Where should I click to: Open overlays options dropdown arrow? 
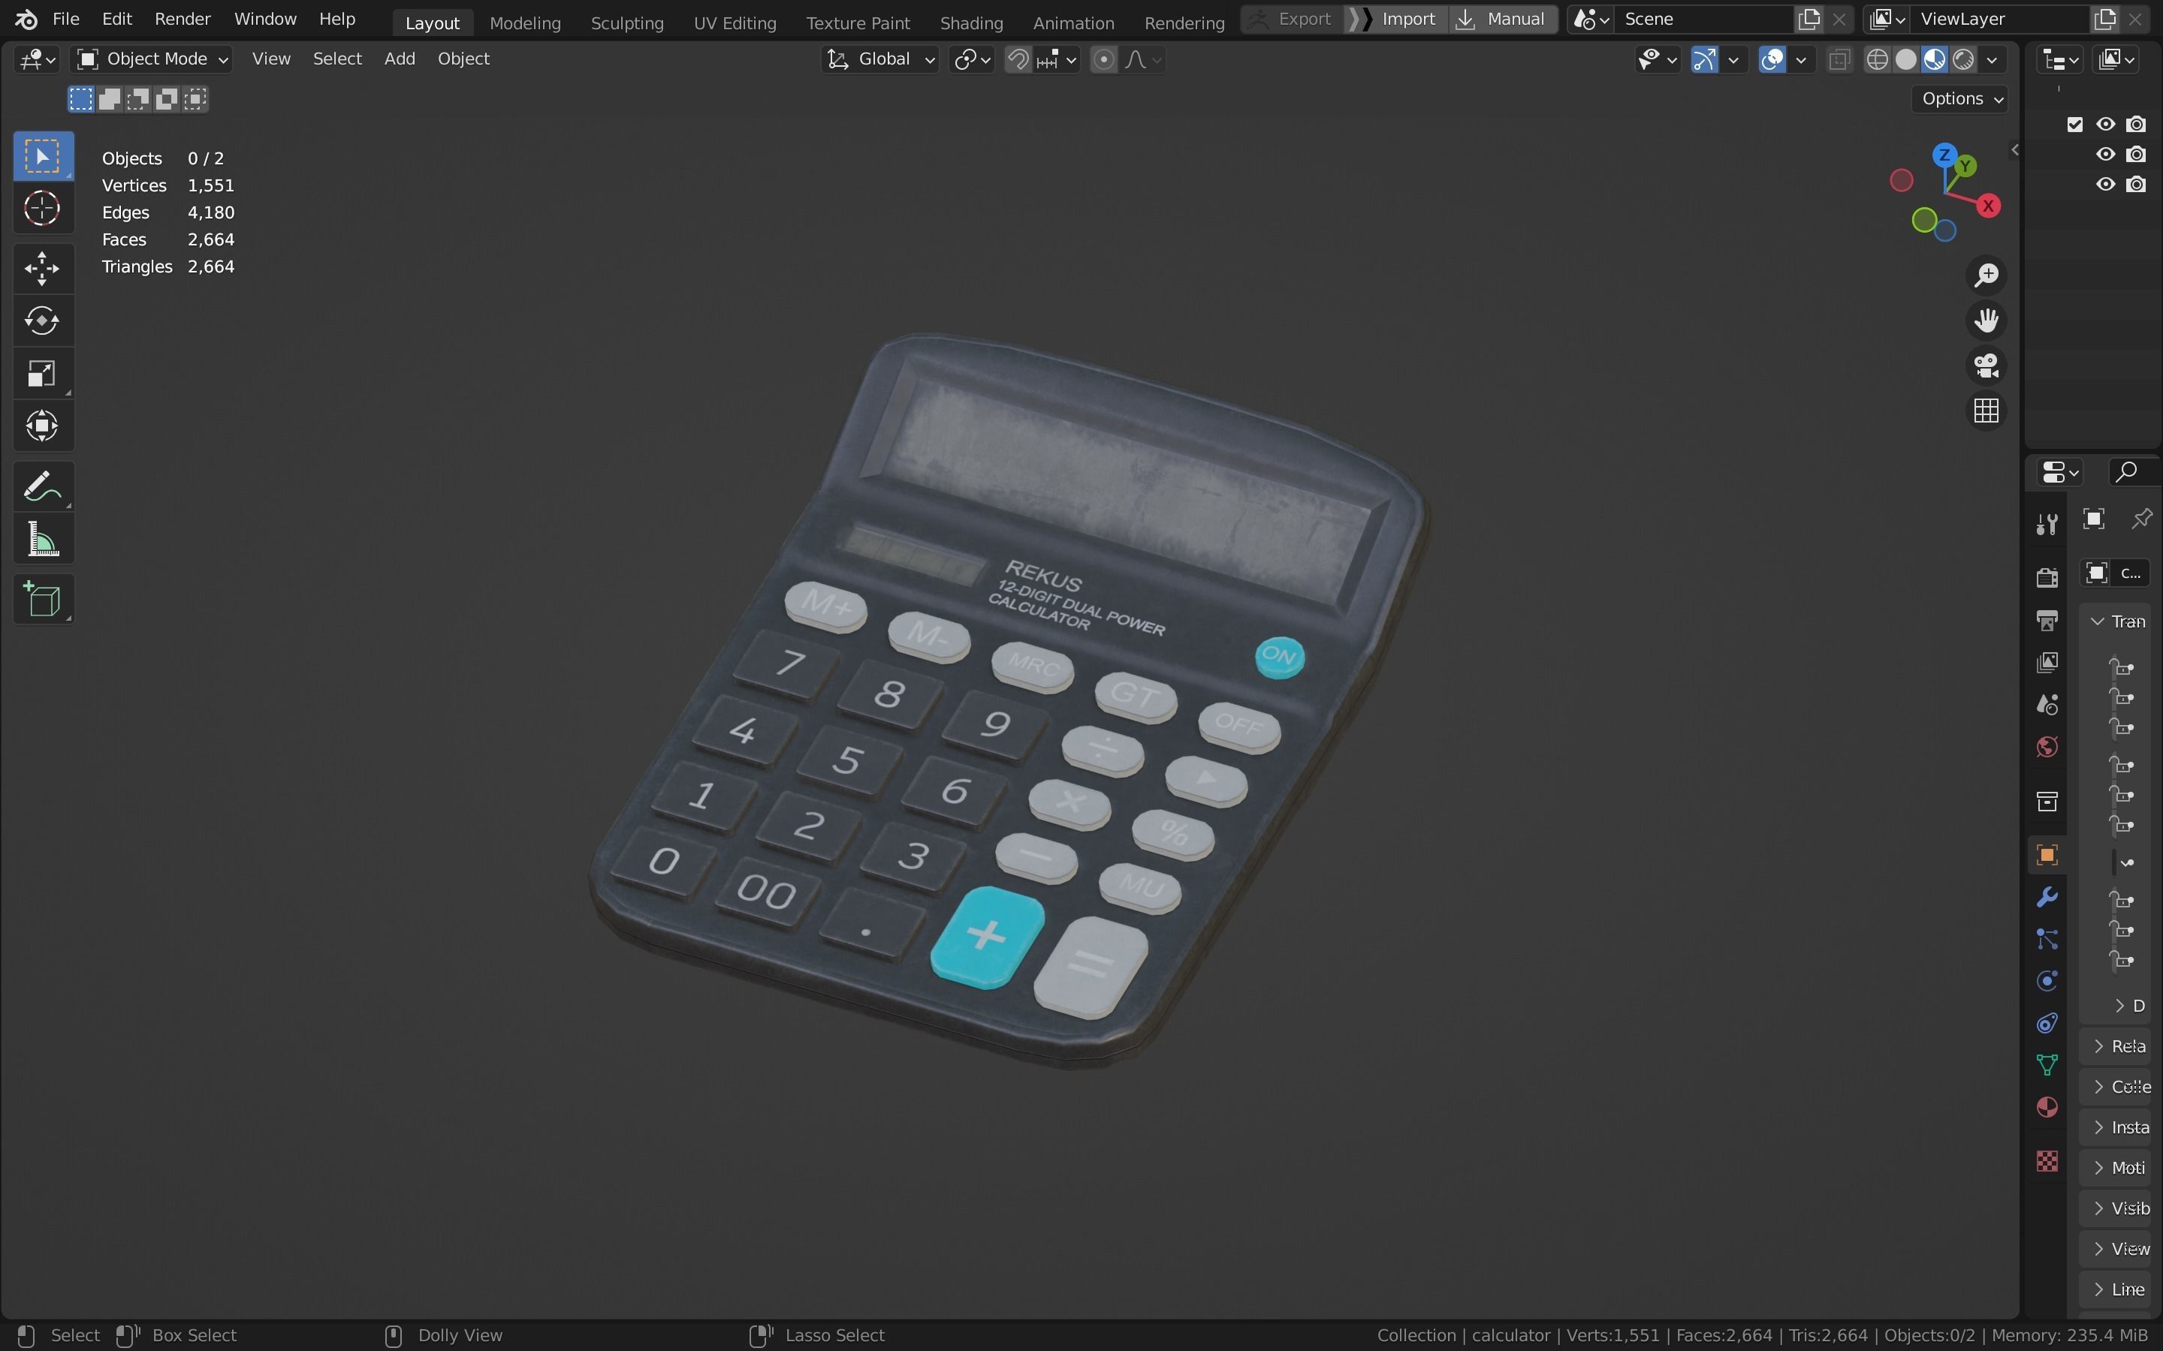click(x=1801, y=60)
